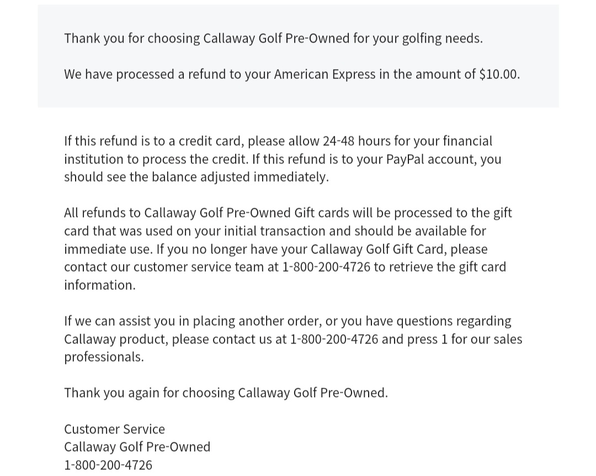Tap the phone number before "and press 1"
Screen dimensions: 596x476
[334, 339]
